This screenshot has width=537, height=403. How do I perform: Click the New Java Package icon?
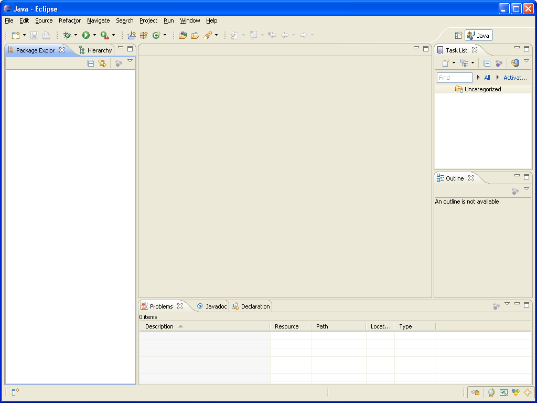point(144,35)
